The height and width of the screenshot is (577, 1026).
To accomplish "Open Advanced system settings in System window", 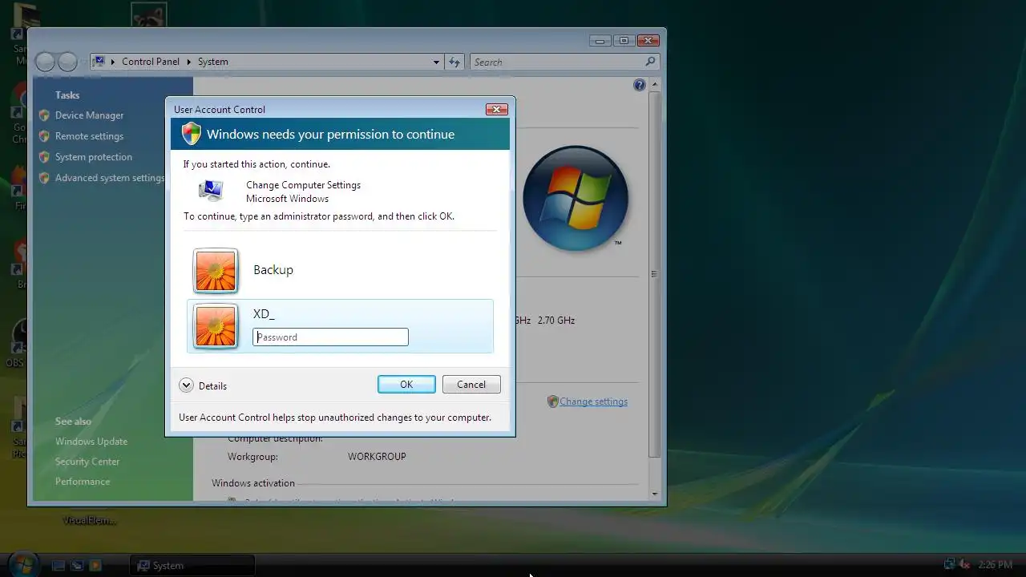I will click(x=110, y=178).
